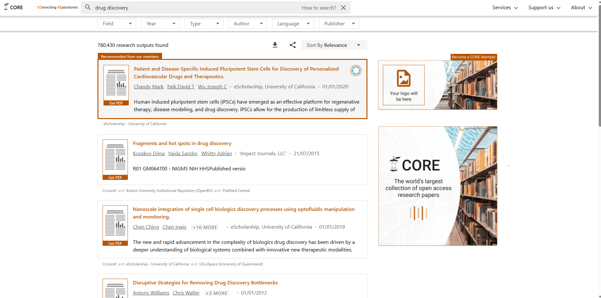Get PDF of the recommended stem cells paper

click(x=116, y=103)
